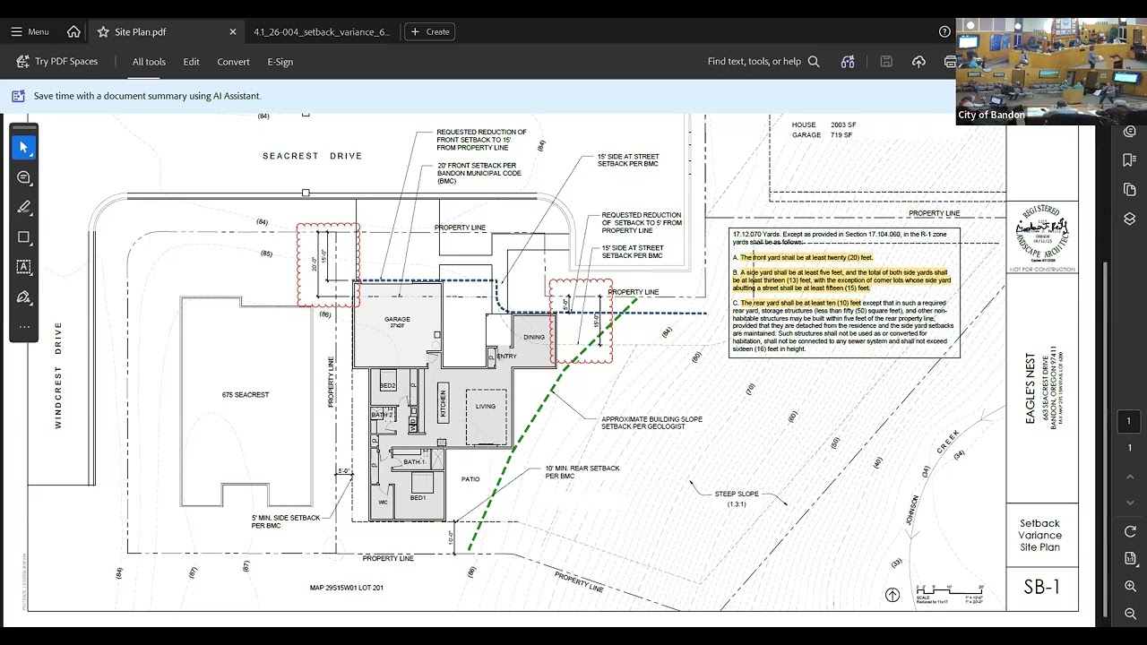Viewport: 1147px width, 645px height.
Task: Click the AI Assistant summary banner icon
Action: 18,96
